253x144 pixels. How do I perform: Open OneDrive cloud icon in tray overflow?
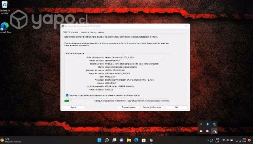pyautogui.click(x=201, y=131)
